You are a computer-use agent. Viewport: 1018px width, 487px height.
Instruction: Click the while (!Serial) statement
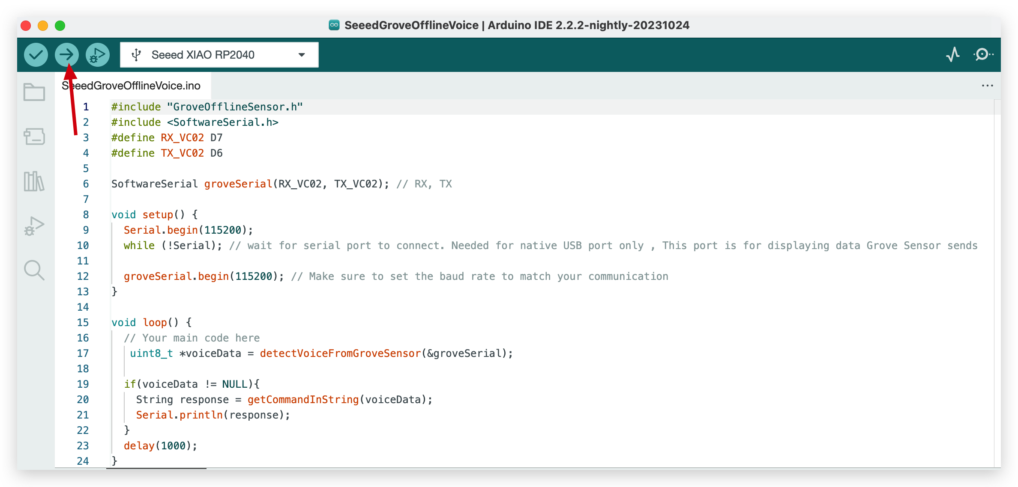point(173,246)
